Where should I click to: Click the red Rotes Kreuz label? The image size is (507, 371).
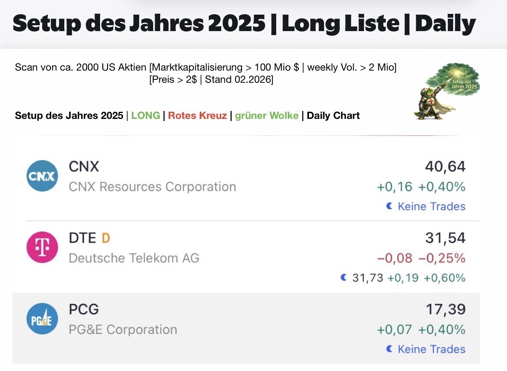(197, 116)
